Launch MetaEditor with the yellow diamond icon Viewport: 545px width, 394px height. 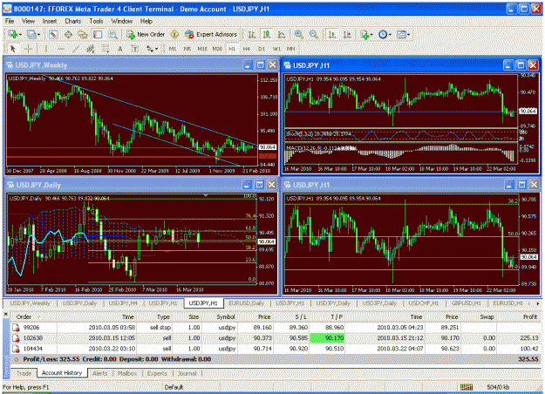(174, 34)
